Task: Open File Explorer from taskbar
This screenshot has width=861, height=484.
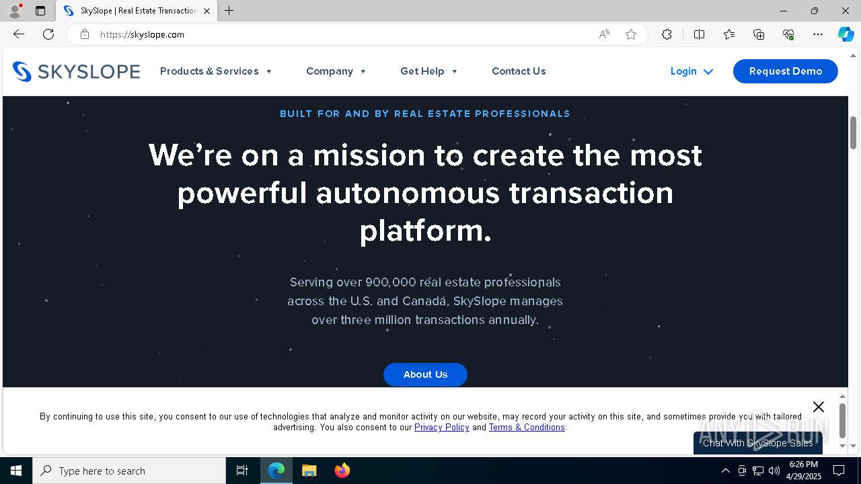Action: [309, 471]
